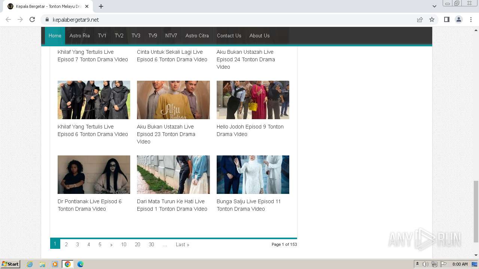Click the next page » arrow
The width and height of the screenshot is (479, 269).
click(x=111, y=245)
